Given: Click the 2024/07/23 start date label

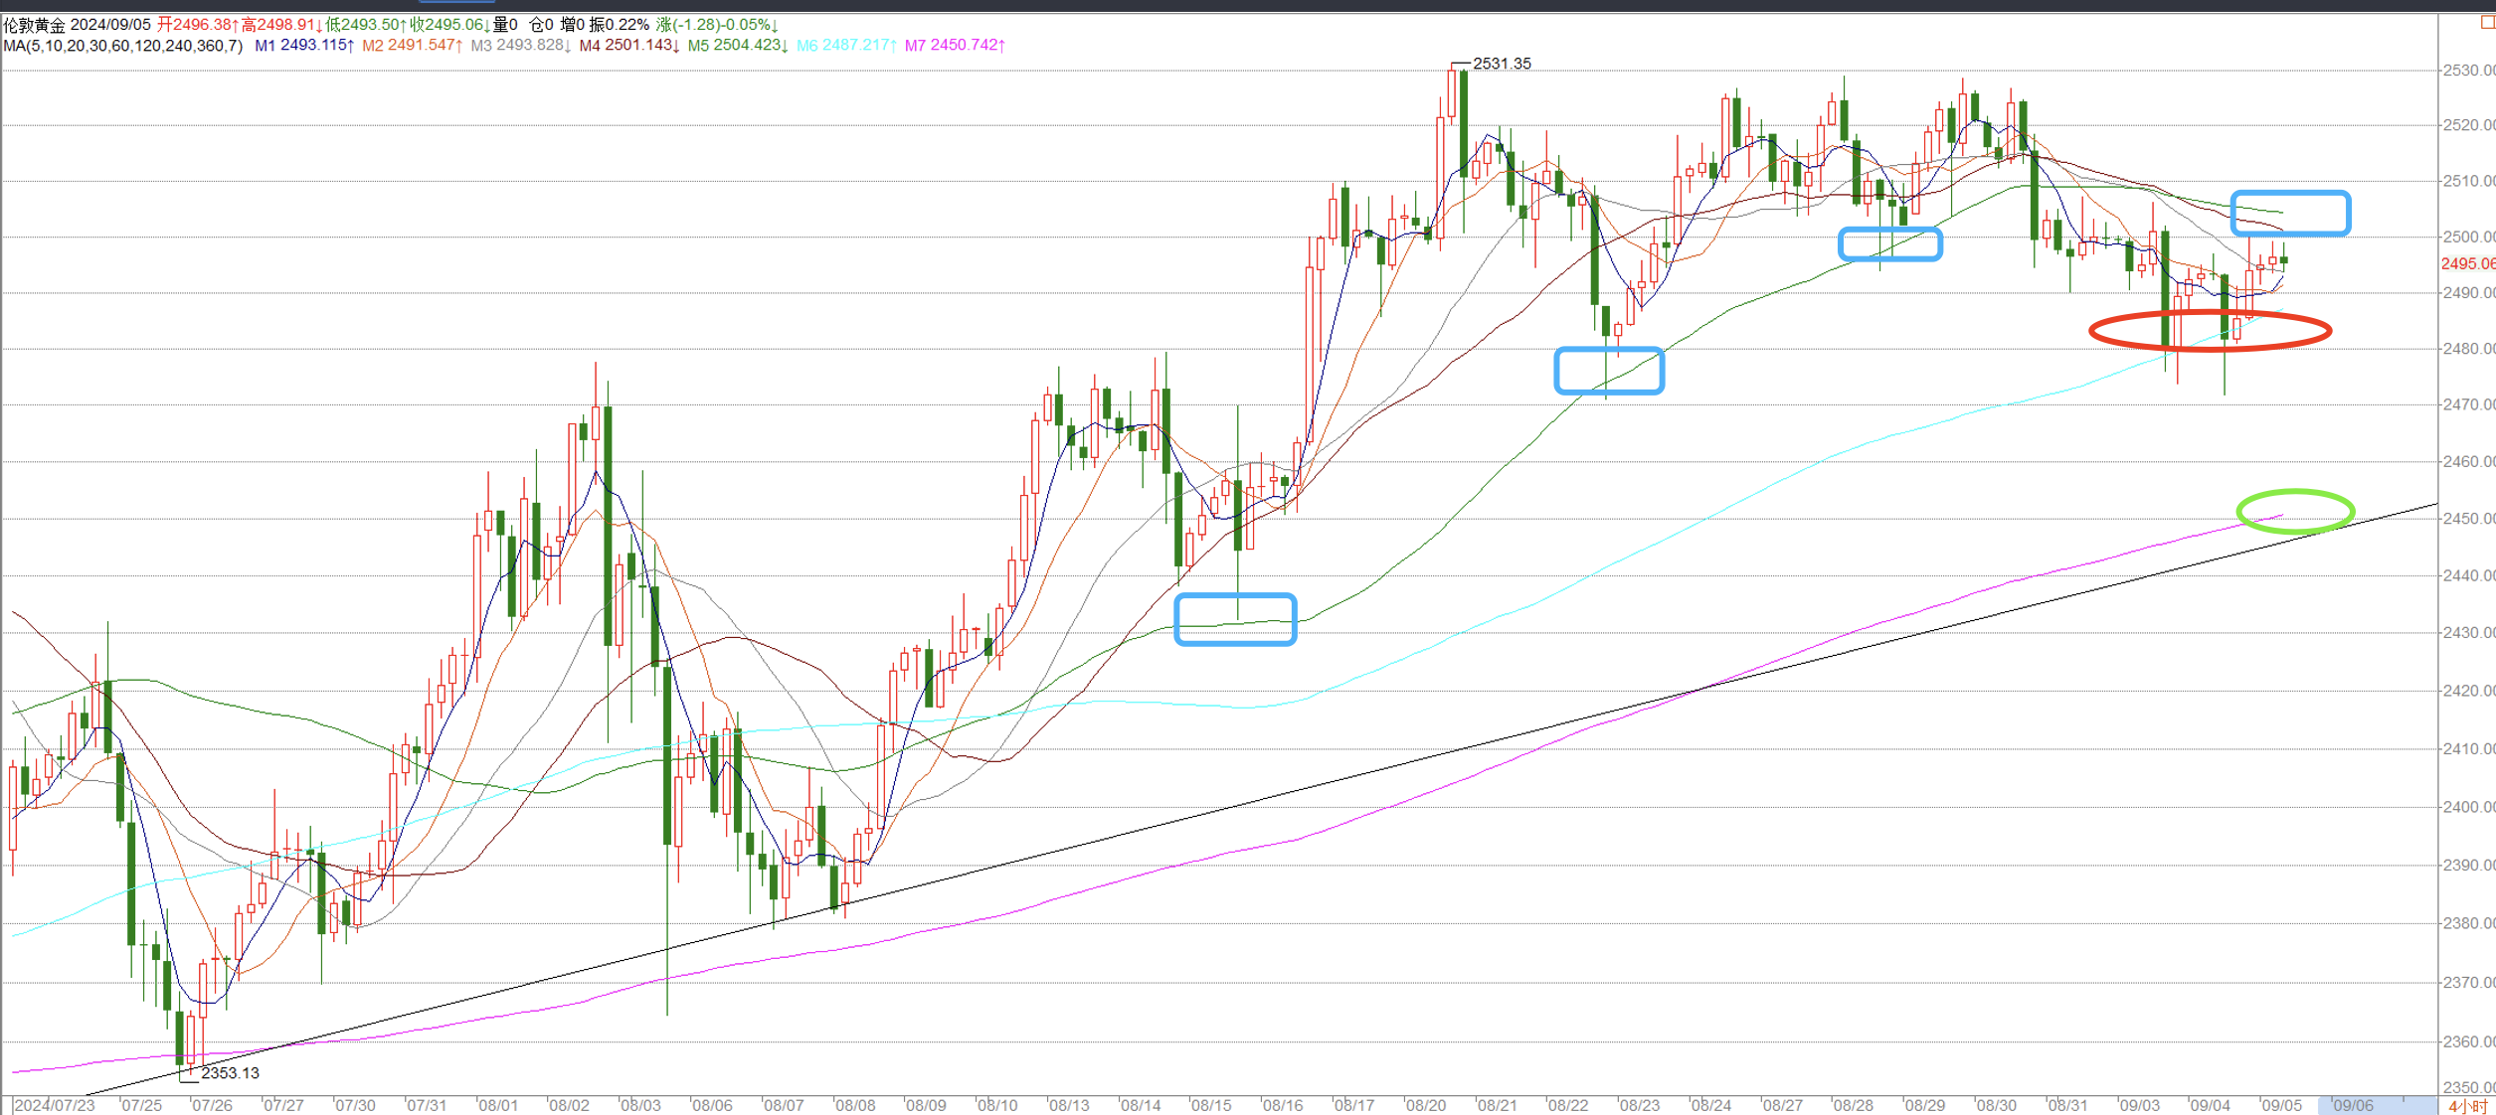Looking at the screenshot, I should pos(55,1106).
